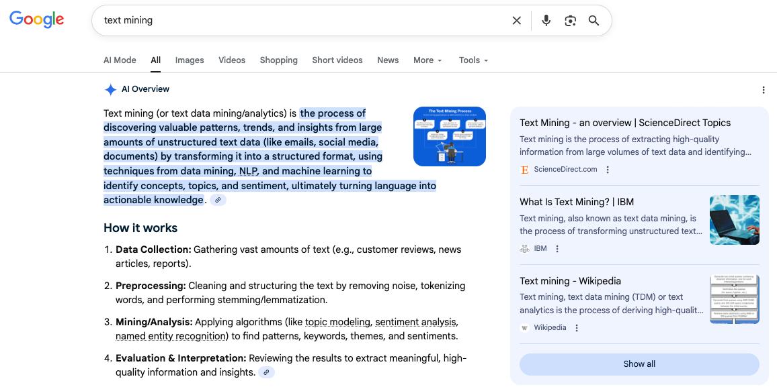Open more options for IBM source
777x391 pixels.
tap(557, 249)
